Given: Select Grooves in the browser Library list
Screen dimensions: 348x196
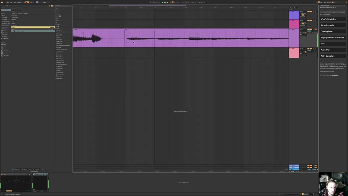Looking at the screenshot, I should coord(5,35).
